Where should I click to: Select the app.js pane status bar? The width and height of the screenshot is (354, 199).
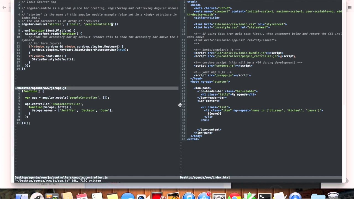tap(97, 88)
